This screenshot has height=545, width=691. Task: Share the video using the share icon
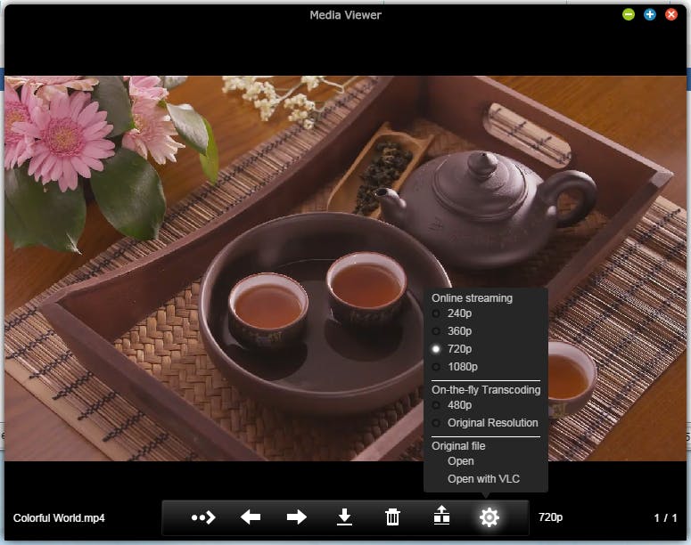(441, 515)
